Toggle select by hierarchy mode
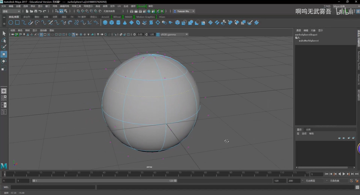 [57, 11]
